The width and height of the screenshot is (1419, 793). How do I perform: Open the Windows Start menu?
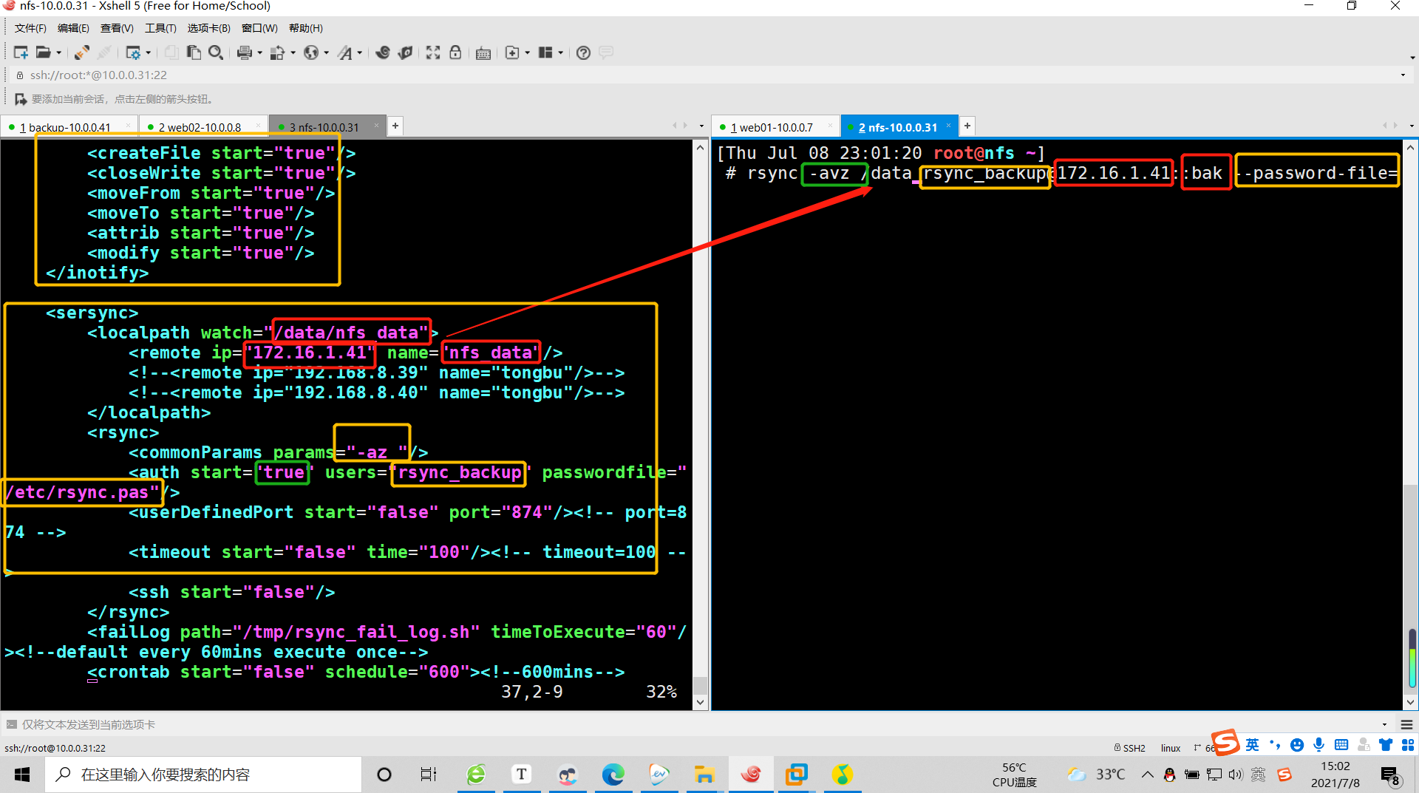click(x=22, y=775)
